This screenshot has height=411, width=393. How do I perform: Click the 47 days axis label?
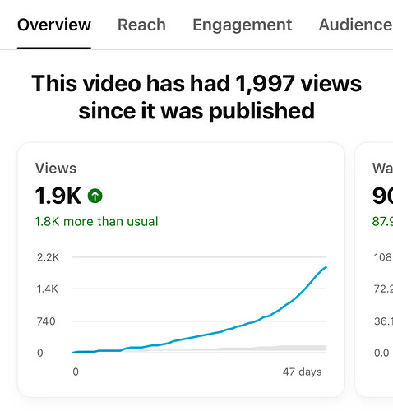coord(302,372)
